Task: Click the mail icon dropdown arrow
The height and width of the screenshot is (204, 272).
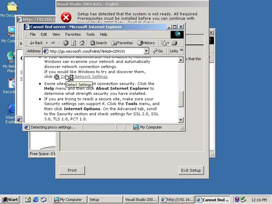Action: [x=168, y=43]
